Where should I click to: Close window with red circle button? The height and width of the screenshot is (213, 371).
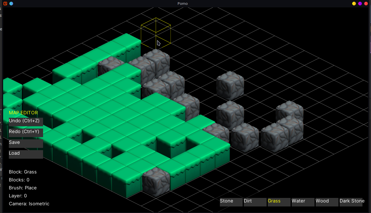pos(366,4)
